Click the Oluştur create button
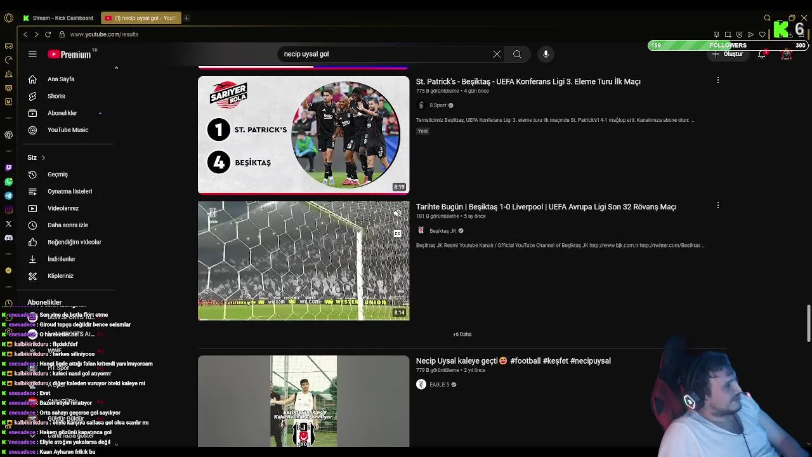 tap(727, 54)
